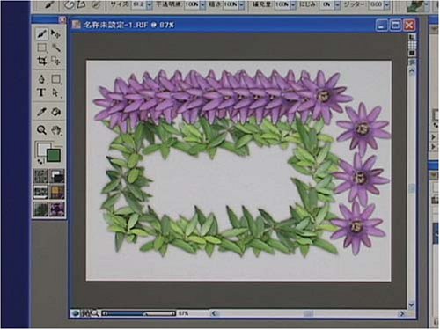Click the zoom in magnifier beside slider
The image size is (440, 330).
(95, 313)
